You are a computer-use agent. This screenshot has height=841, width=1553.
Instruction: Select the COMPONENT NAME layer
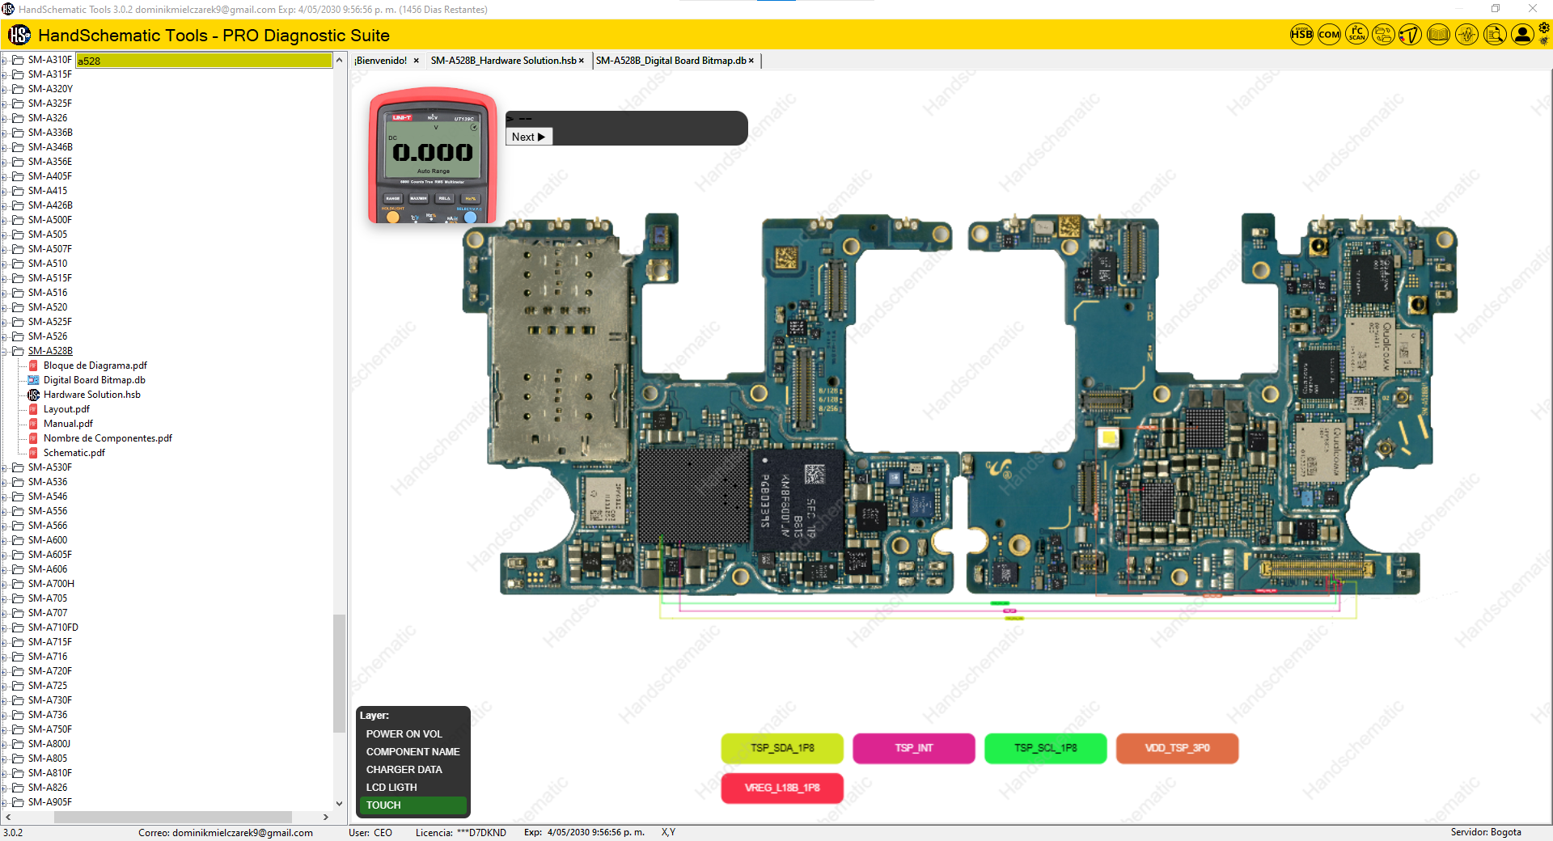(413, 752)
